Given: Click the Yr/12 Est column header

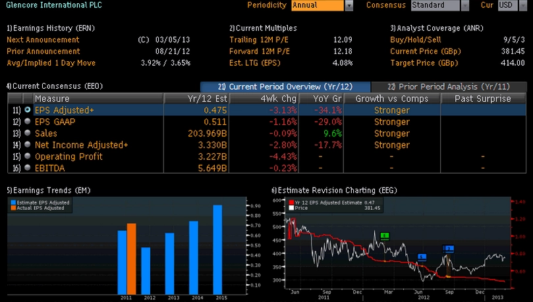Looking at the screenshot, I should coord(196,99).
